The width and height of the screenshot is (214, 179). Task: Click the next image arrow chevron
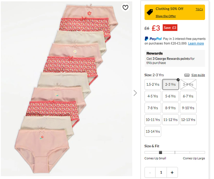tap(135, 93)
